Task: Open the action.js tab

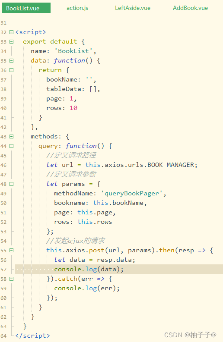Action: (77, 8)
